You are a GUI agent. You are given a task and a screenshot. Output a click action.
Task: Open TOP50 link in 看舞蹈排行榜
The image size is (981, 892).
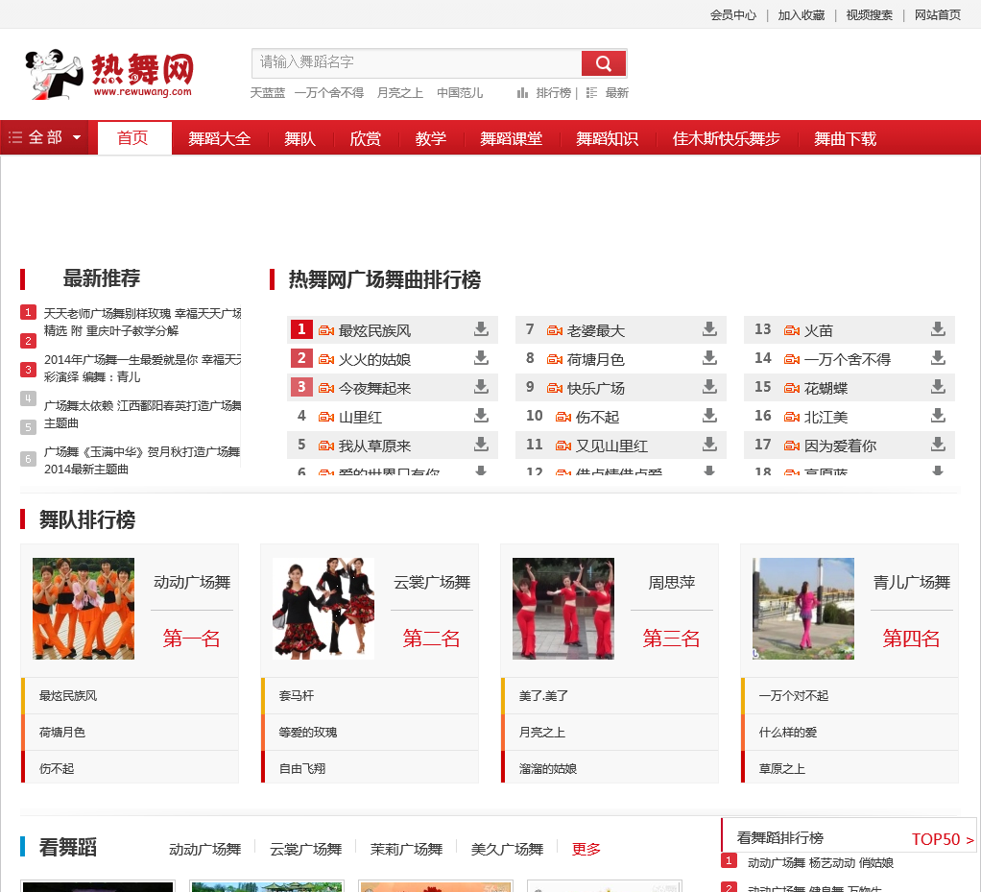click(x=943, y=839)
